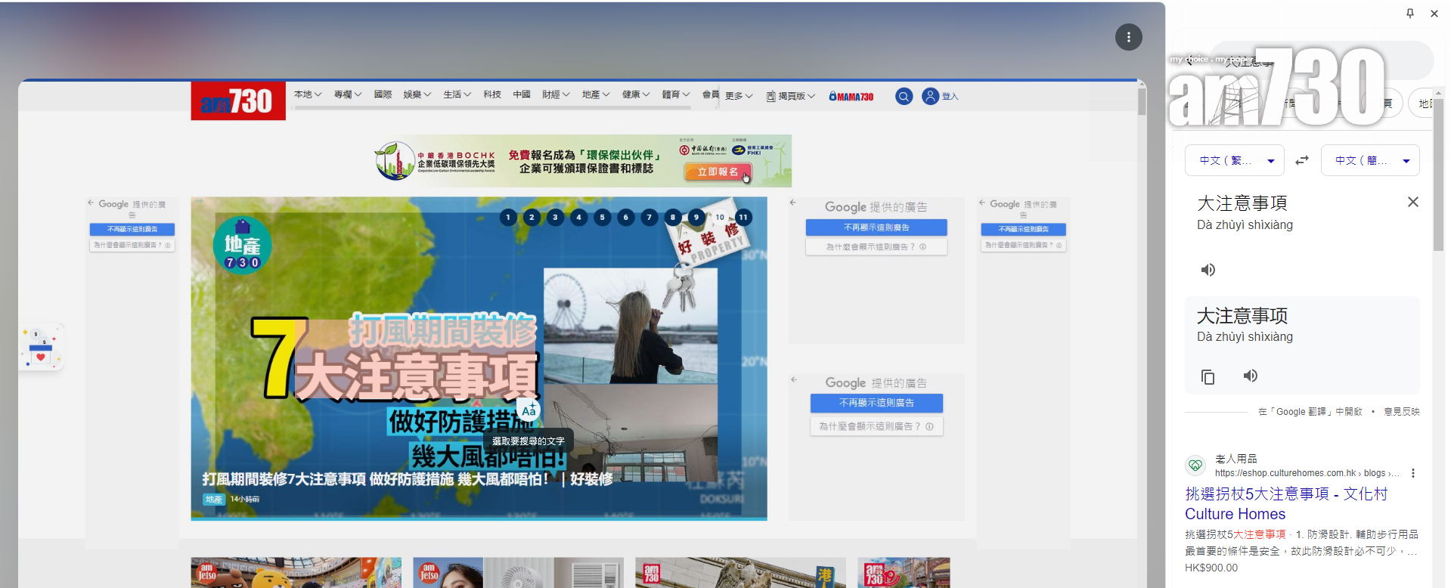The height and width of the screenshot is (588, 1451).
Task: Open the 國際 news section
Action: point(383,94)
